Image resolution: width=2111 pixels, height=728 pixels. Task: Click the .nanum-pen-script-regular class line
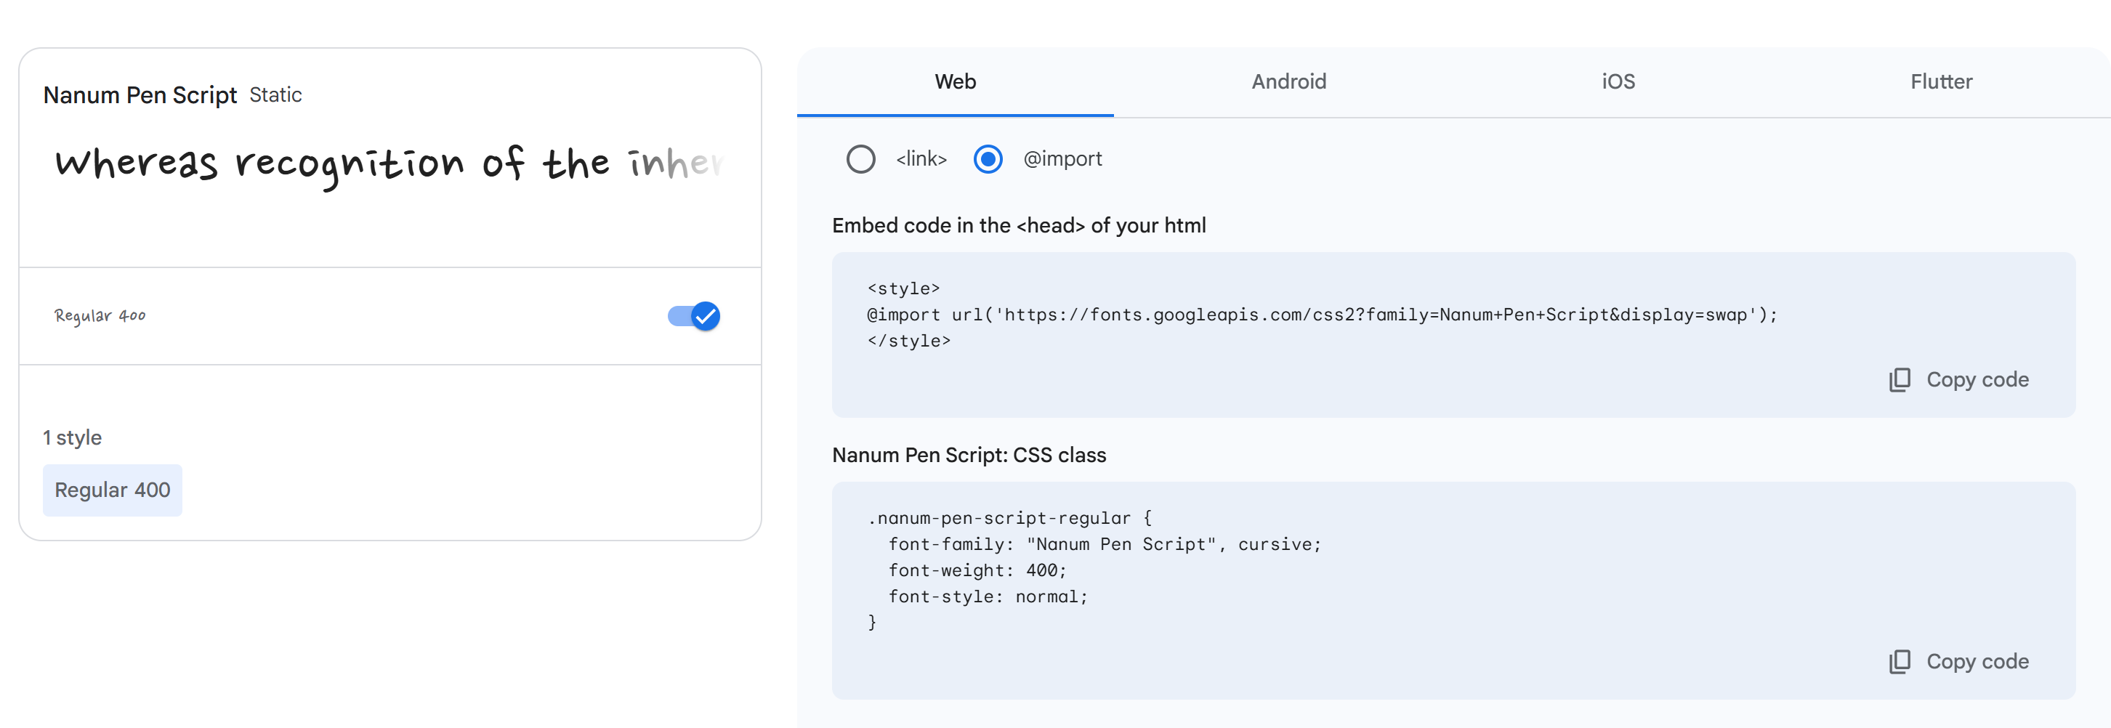[1009, 518]
